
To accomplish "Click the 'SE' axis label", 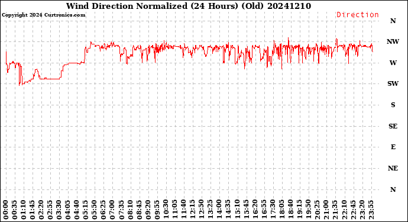I will pos(393,126).
